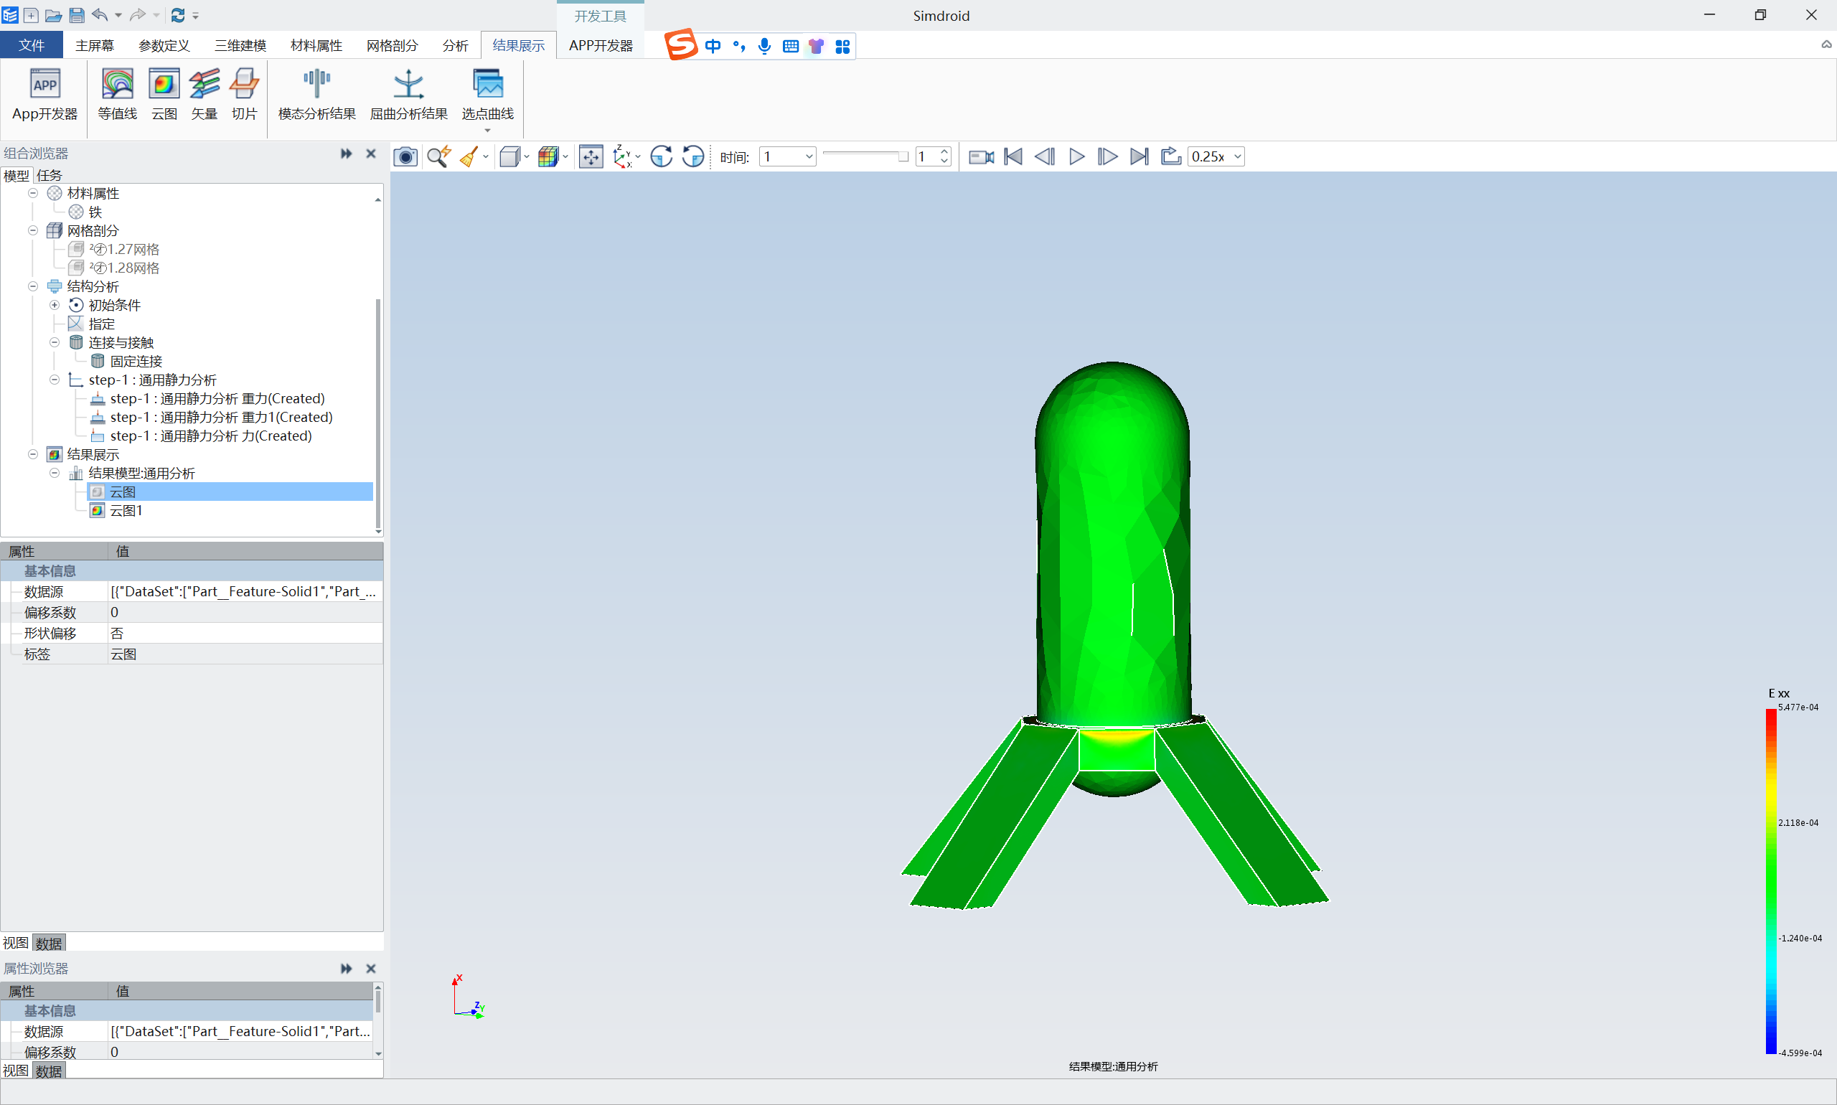Click the undo arrow in title bar
The image size is (1837, 1105).
coord(100,15)
